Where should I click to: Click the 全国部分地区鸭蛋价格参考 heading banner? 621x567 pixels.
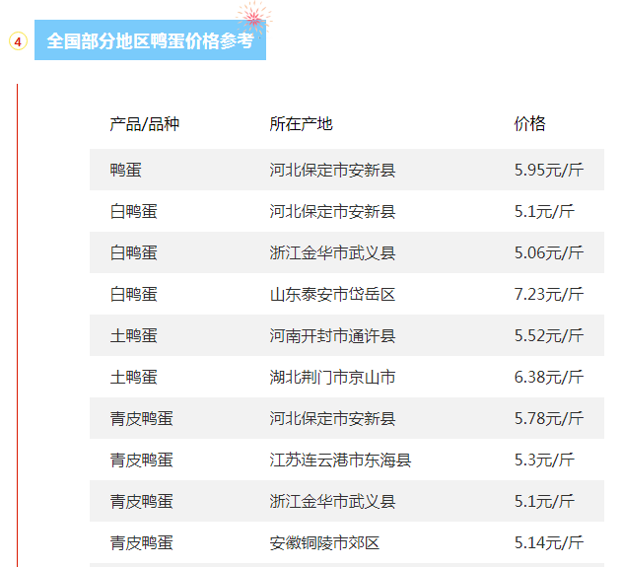point(150,43)
